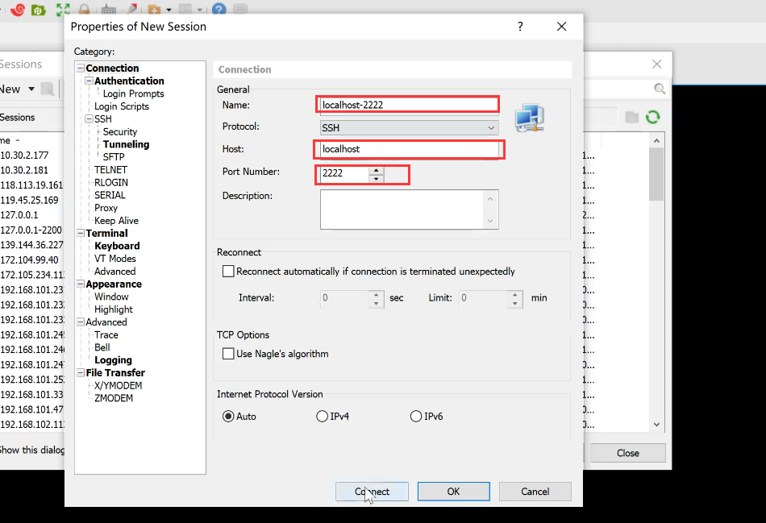This screenshot has height=523, width=766.
Task: Click the green refresh icon in Sessions window
Action: pos(652,117)
